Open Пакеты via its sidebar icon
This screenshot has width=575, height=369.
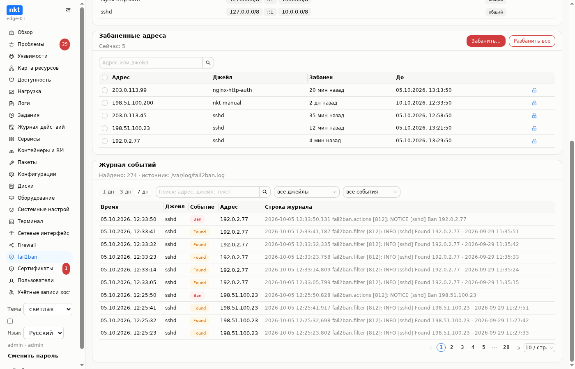pos(11,162)
